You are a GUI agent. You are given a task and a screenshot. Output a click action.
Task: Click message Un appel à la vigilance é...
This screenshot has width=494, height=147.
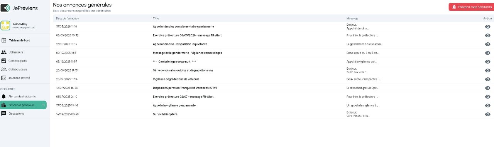click(x=362, y=105)
